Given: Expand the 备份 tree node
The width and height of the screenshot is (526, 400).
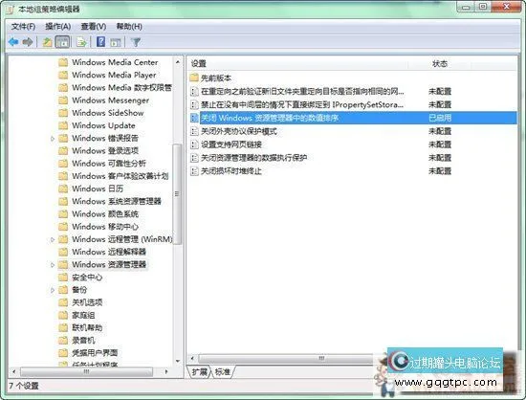Looking at the screenshot, I should [x=53, y=290].
